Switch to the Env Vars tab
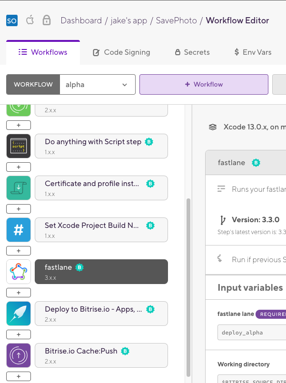Image resolution: width=286 pixels, height=383 pixels. point(253,52)
